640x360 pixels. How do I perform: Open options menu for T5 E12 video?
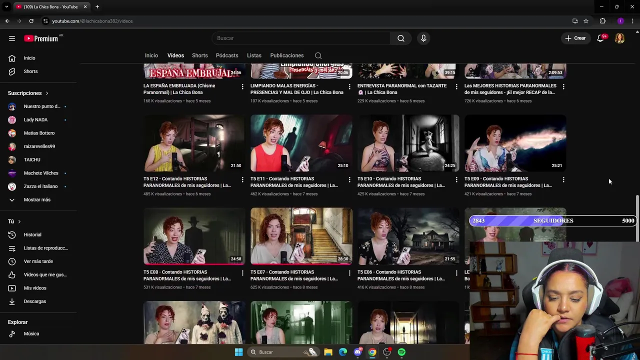242,179
